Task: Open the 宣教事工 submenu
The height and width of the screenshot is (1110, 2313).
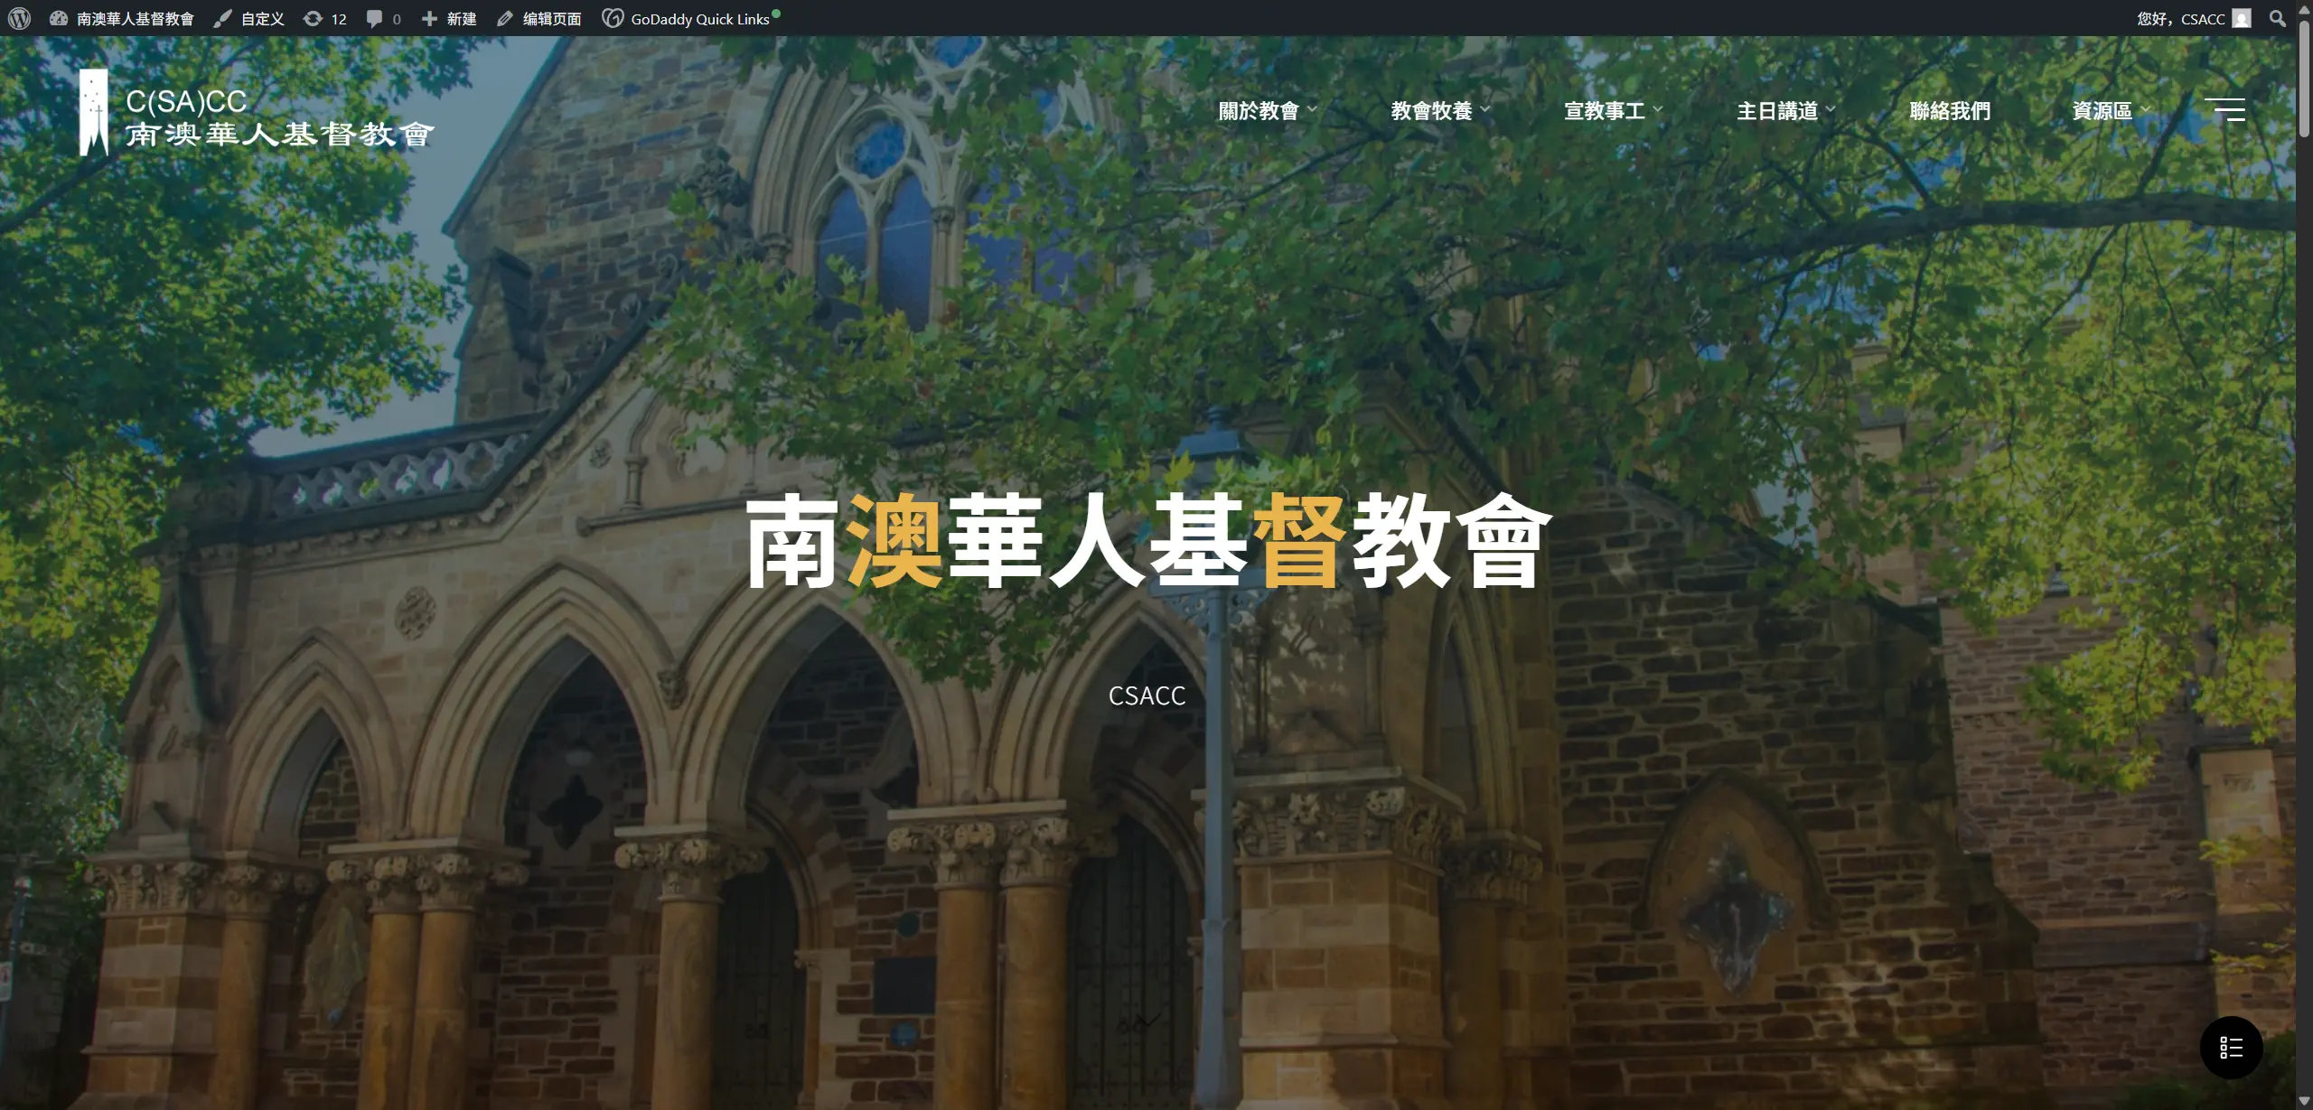Action: (1610, 109)
